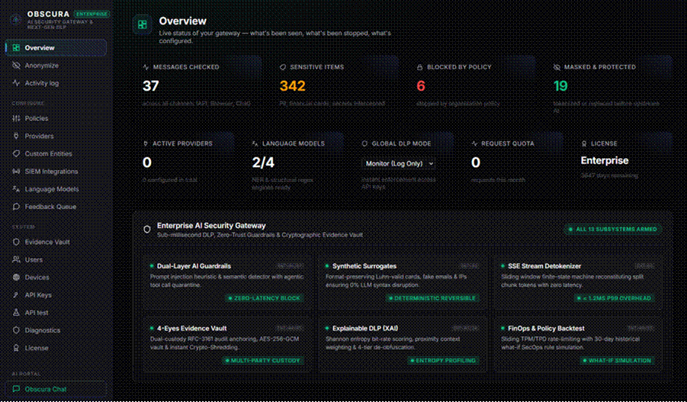Open the Custom Entities page

click(x=56, y=153)
